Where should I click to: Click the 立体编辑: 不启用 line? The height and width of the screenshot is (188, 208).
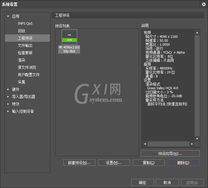160,60
